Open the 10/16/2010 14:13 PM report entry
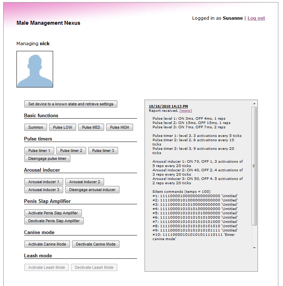 pyautogui.click(x=168, y=106)
